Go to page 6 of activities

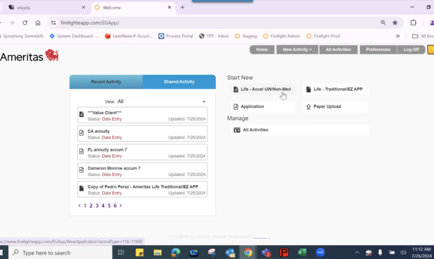point(115,206)
